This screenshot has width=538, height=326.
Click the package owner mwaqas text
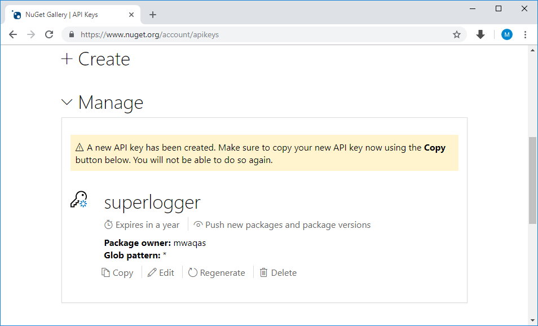click(x=189, y=243)
